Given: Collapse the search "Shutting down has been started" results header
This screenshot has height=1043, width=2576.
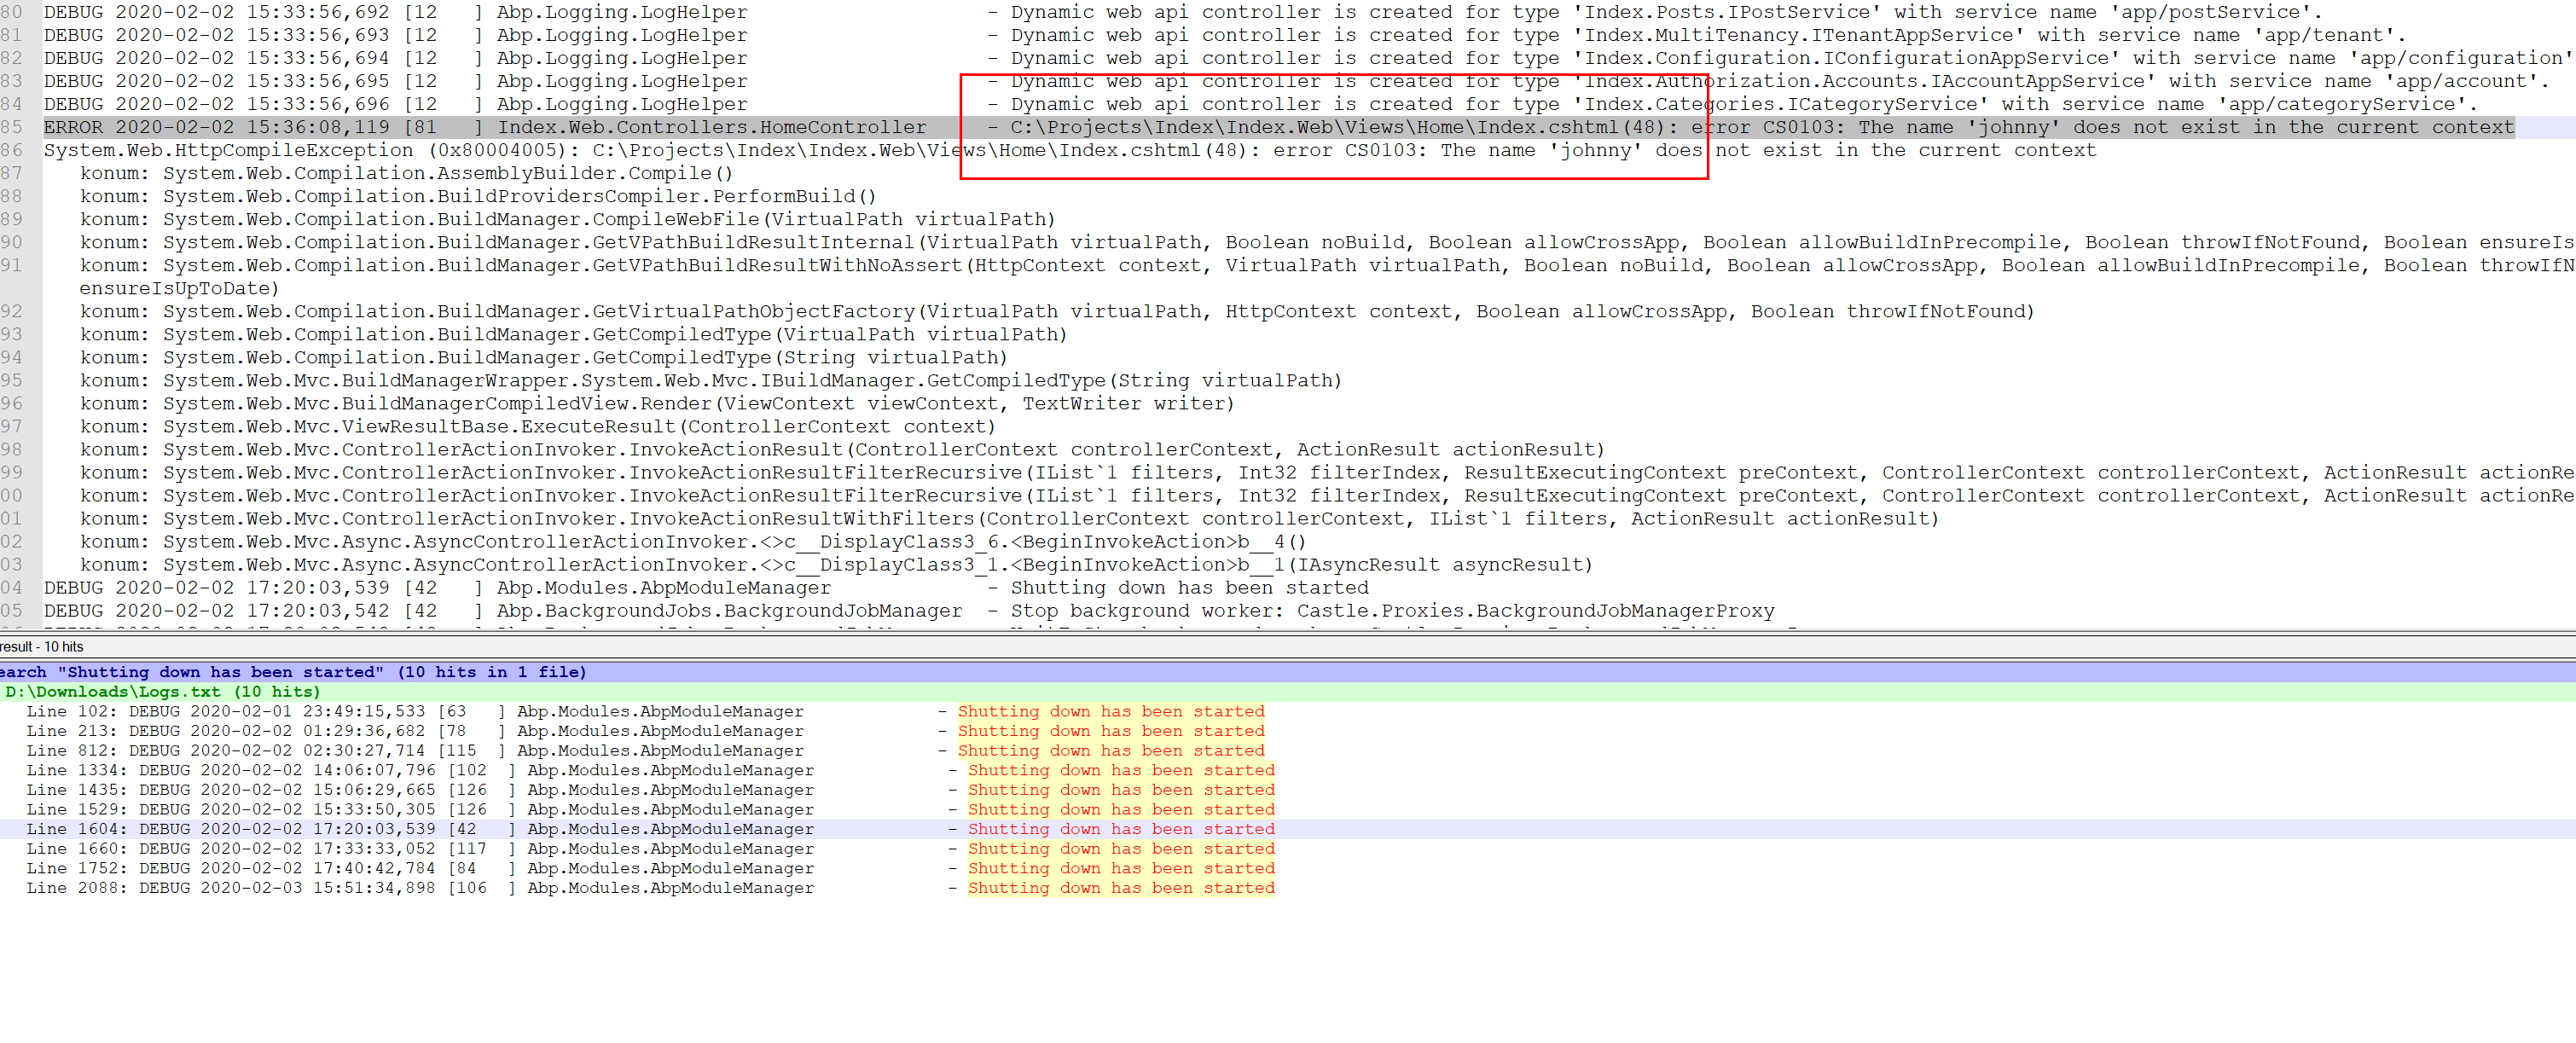Looking at the screenshot, I should pyautogui.click(x=290, y=672).
